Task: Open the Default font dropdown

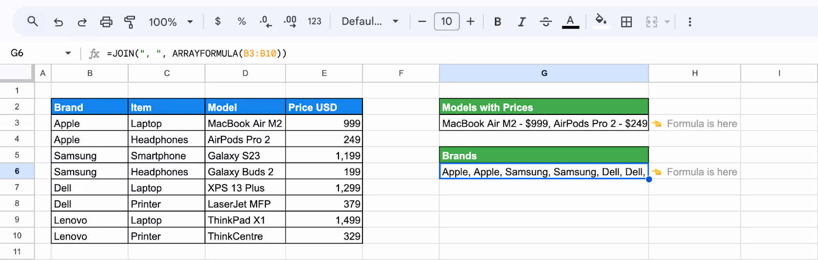Action: 370,21
